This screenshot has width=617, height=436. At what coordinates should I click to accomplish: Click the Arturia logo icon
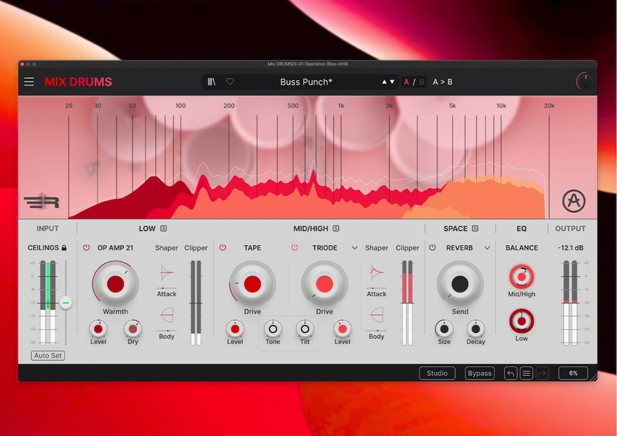[574, 201]
